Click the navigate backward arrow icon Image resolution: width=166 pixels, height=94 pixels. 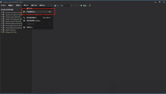click(x=49, y=5)
